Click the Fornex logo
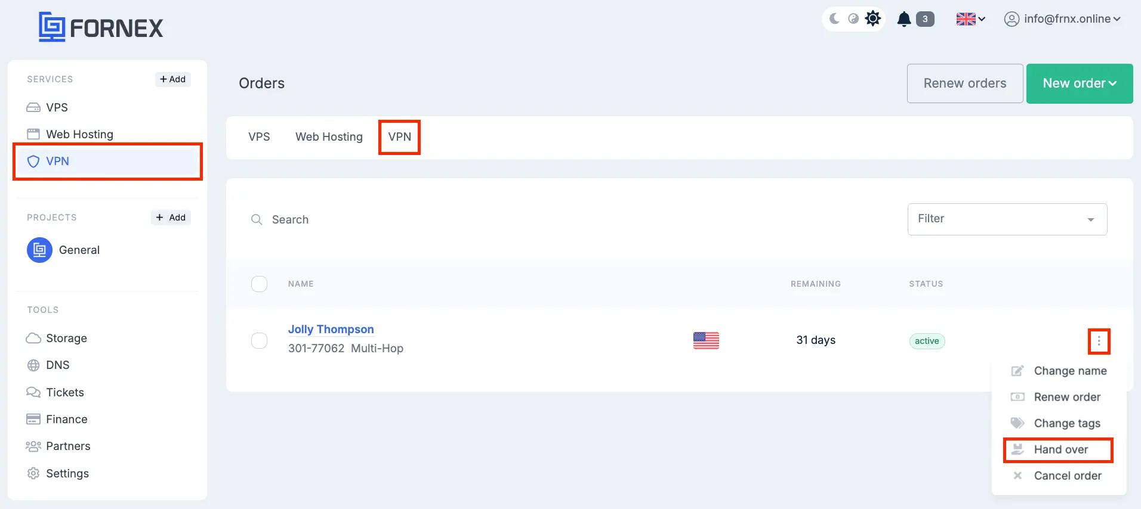The image size is (1141, 509). click(x=101, y=27)
